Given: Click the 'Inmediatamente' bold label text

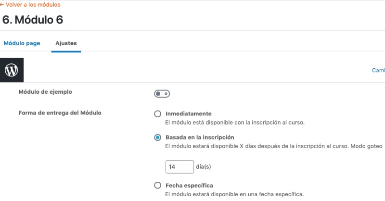Looking at the screenshot, I should click(x=188, y=114).
